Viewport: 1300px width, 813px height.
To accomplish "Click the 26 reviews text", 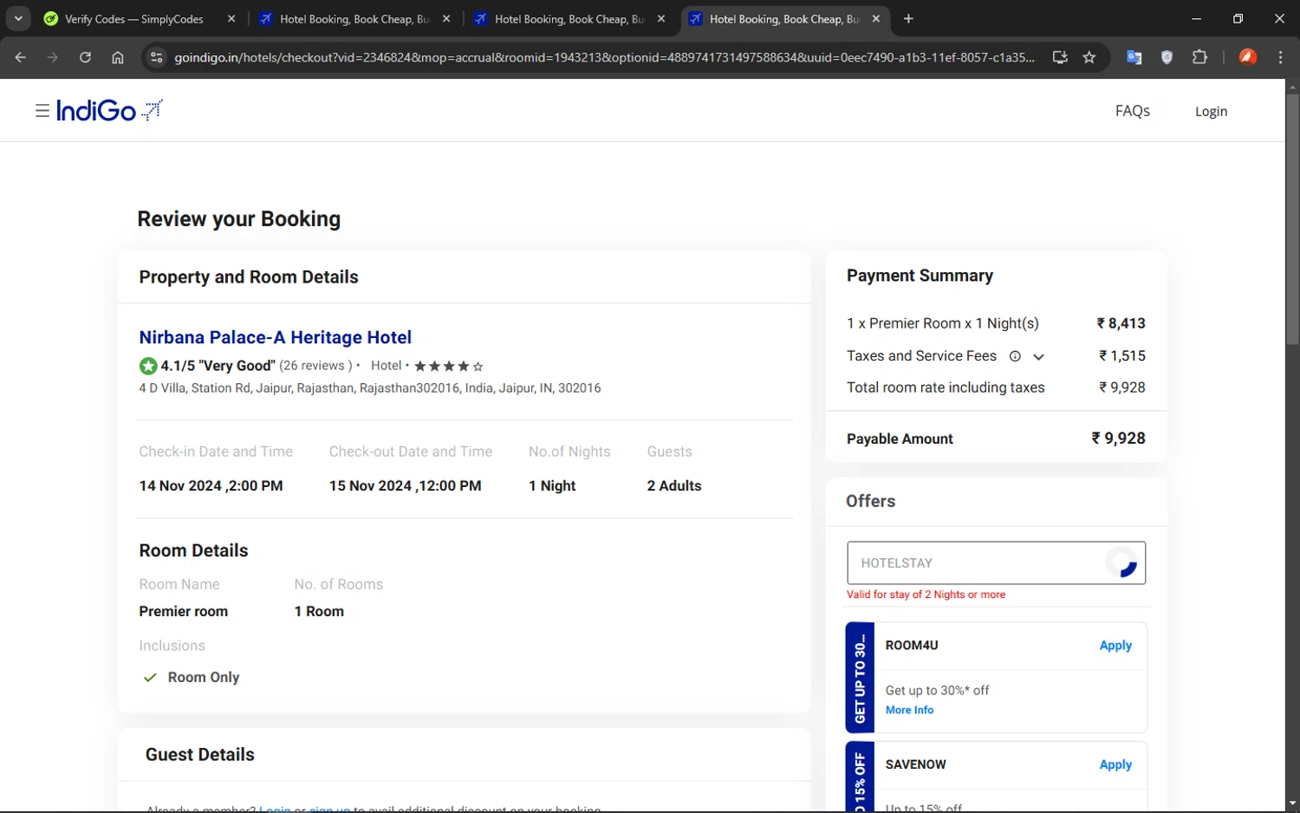I will (x=315, y=366).
